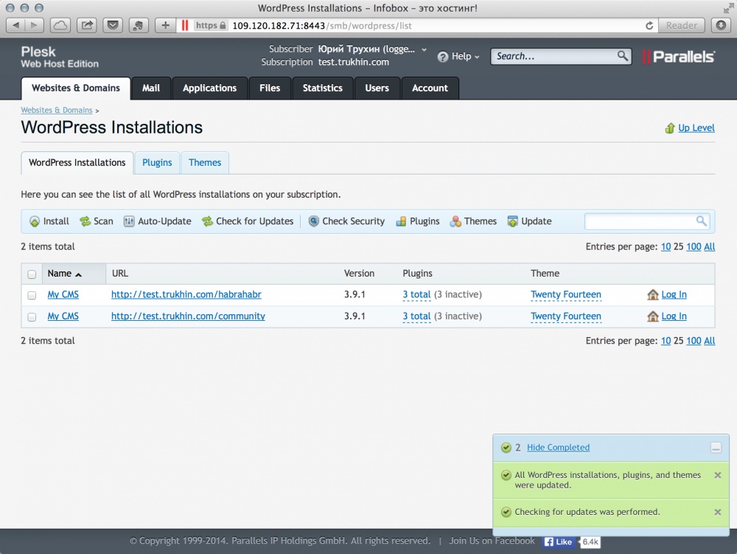
Task: Click the Safari share icon
Action: (x=87, y=25)
